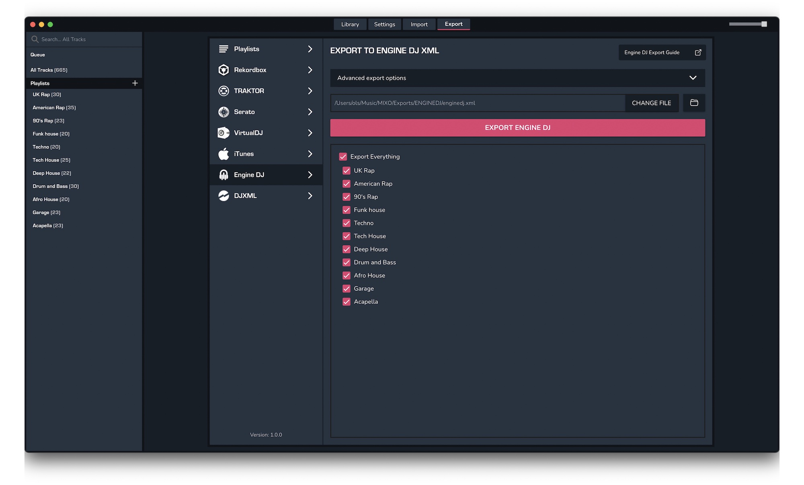Toggle the Afro House export checkbox
Screen dimensions: 804x485
pos(347,276)
